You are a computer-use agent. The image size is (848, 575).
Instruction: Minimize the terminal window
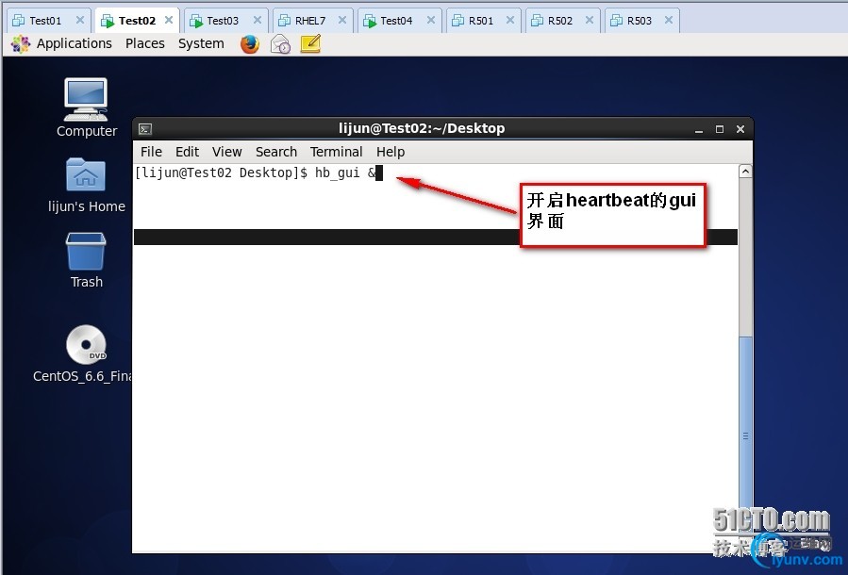tap(699, 129)
